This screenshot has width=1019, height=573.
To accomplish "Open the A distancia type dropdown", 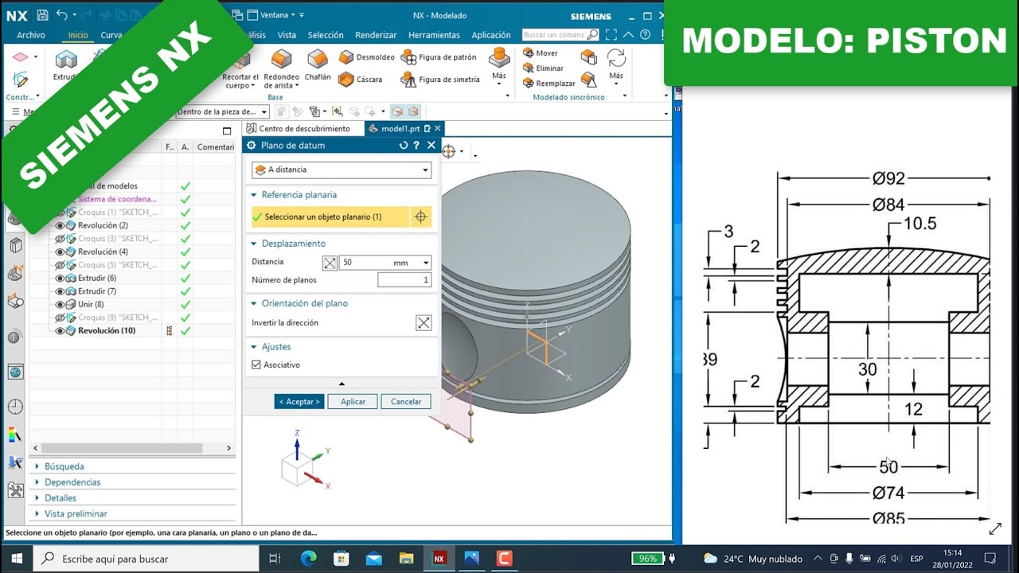I will click(342, 170).
